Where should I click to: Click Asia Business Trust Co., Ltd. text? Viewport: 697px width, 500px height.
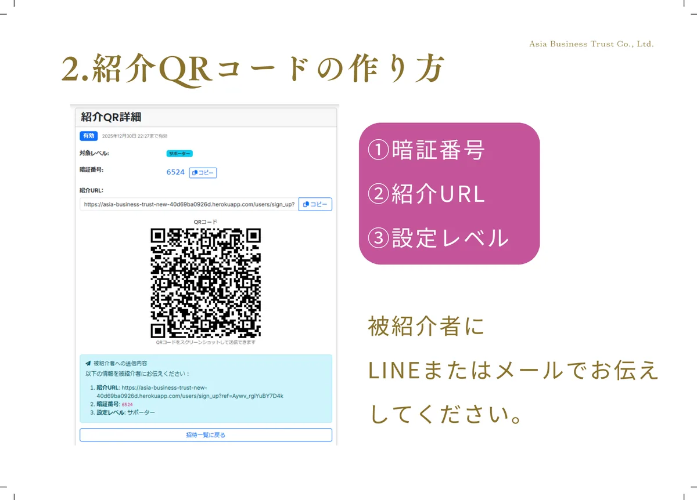point(592,44)
